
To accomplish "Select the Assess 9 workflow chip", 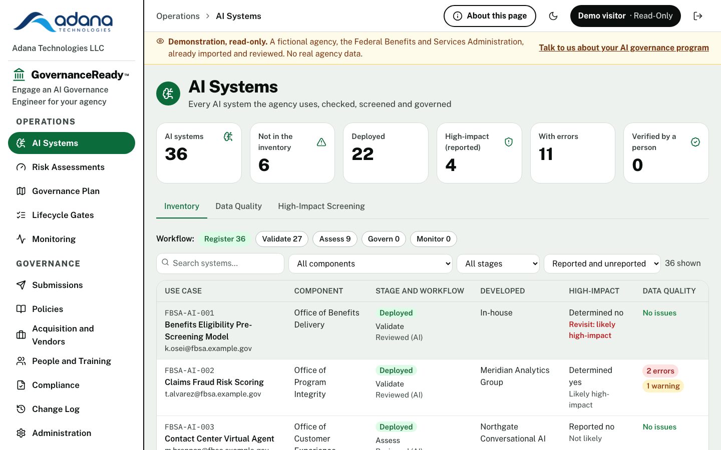I will coord(335,239).
